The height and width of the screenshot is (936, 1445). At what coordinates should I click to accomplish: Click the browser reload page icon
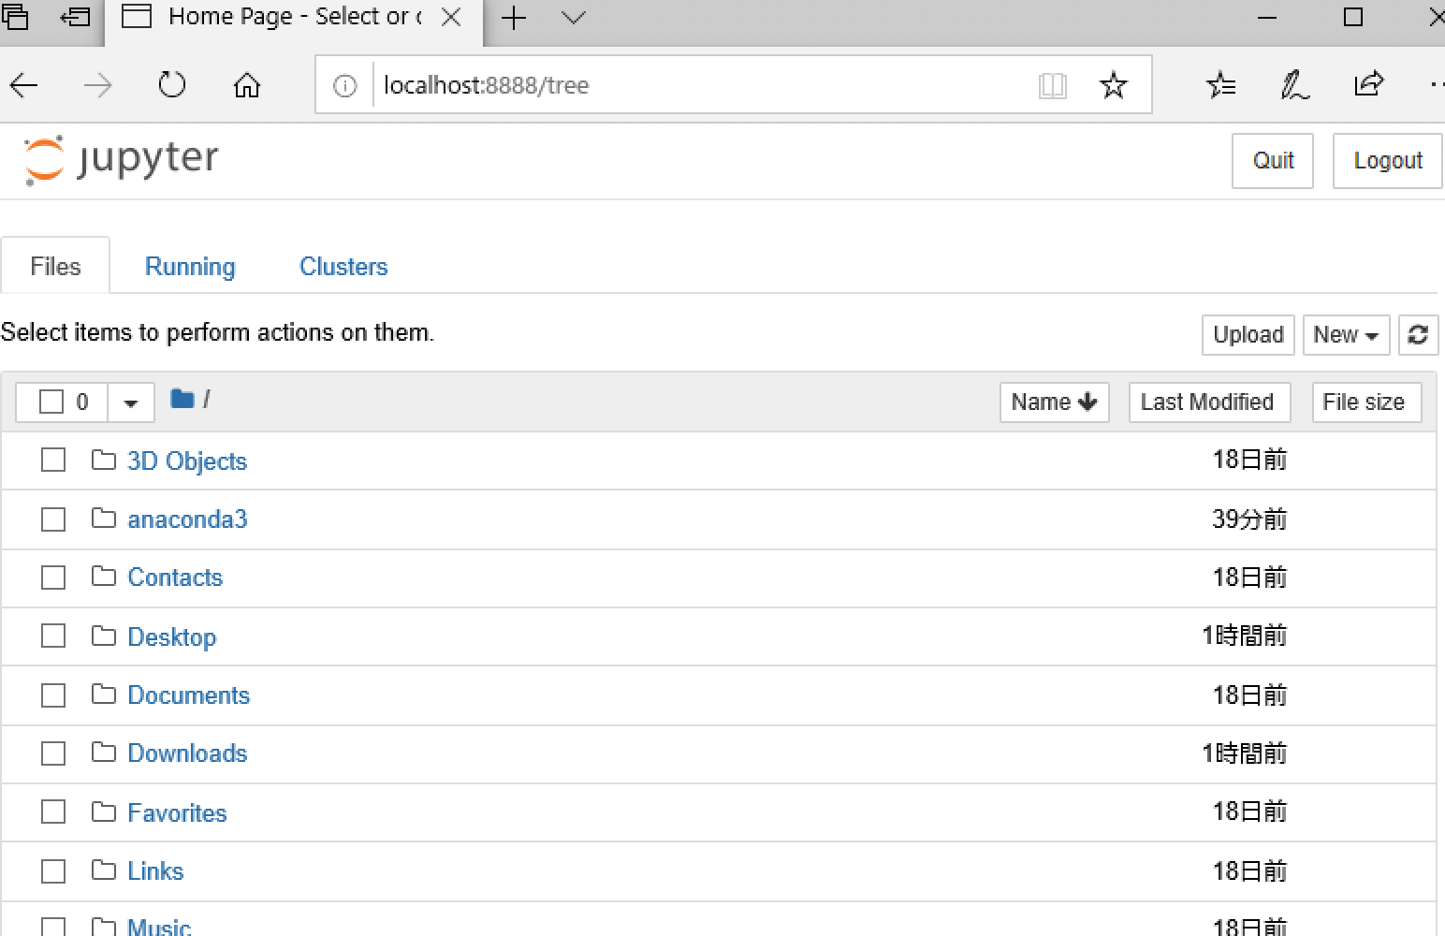172,86
